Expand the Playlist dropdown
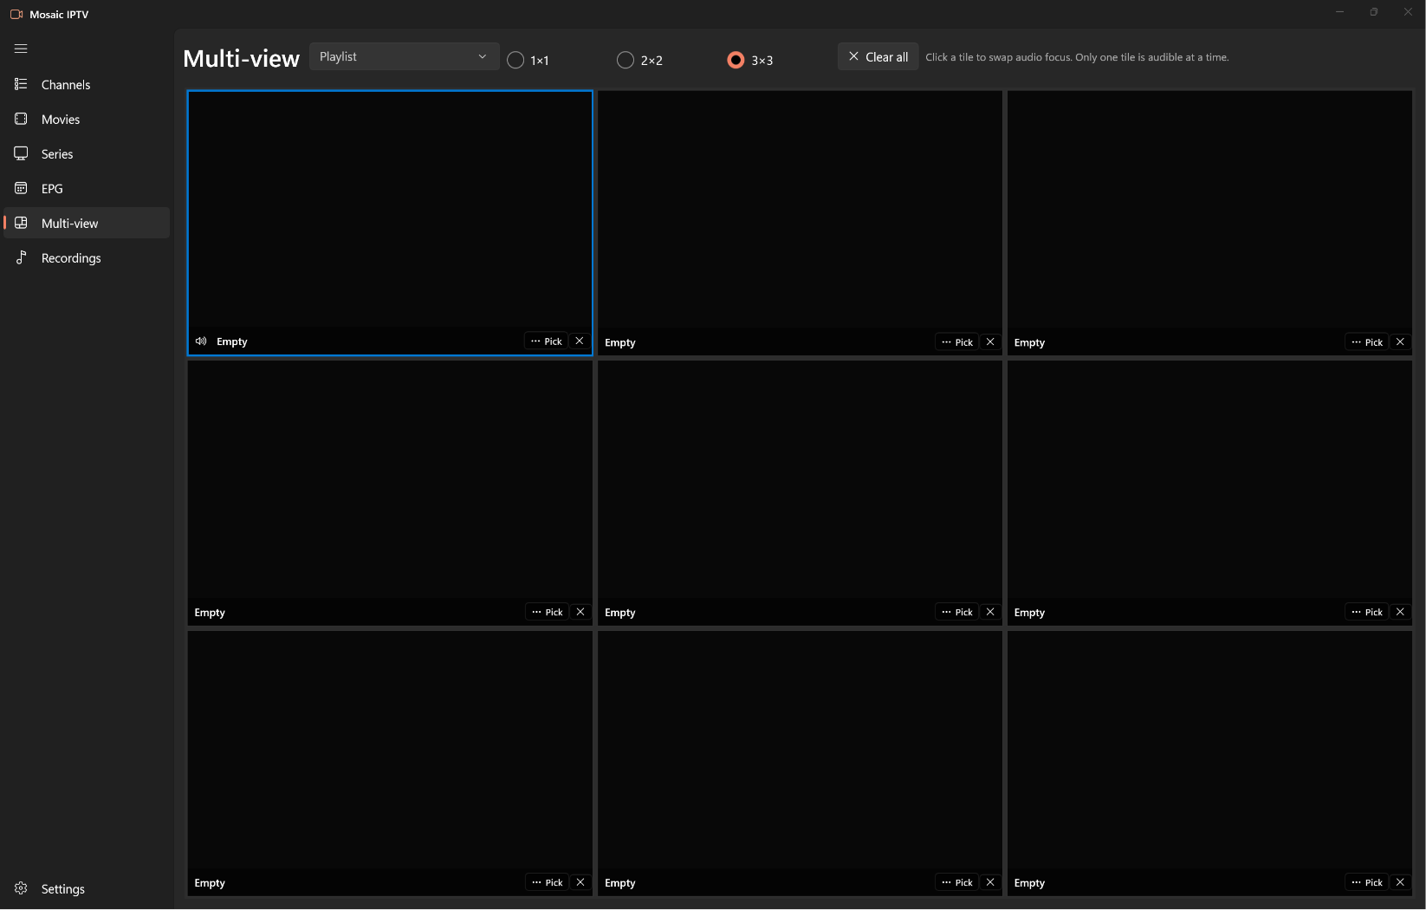This screenshot has height=910, width=1426. 404,56
